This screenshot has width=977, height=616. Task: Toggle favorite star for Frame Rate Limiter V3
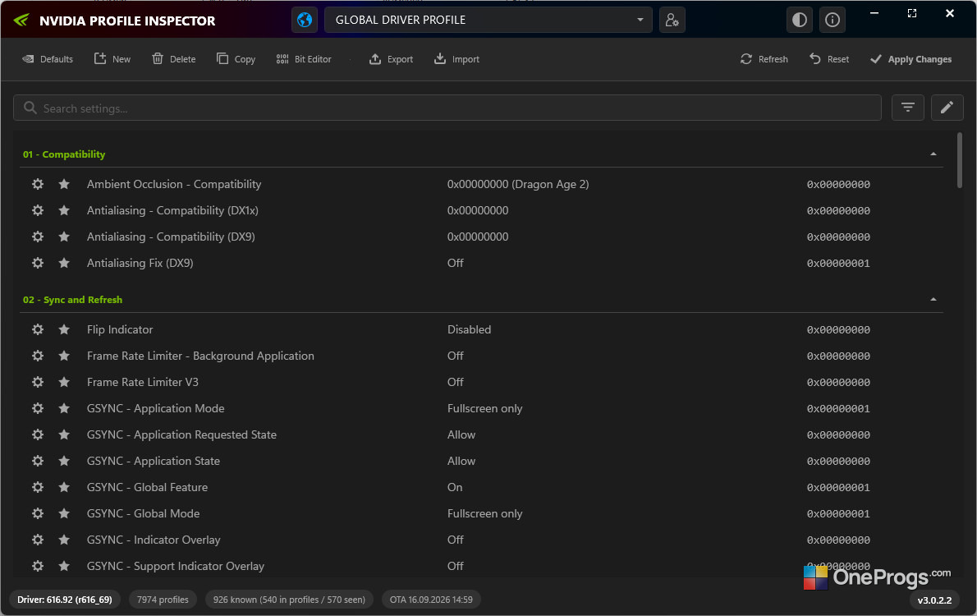[x=64, y=382]
